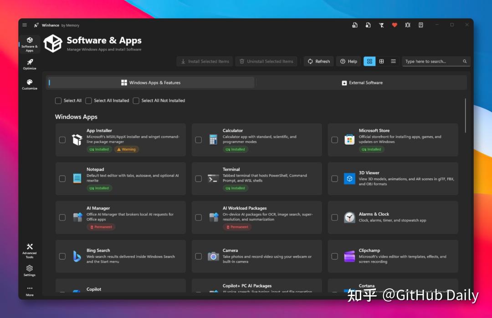Click the Winhance rocket logo icon
492x318 pixels.
click(x=36, y=25)
